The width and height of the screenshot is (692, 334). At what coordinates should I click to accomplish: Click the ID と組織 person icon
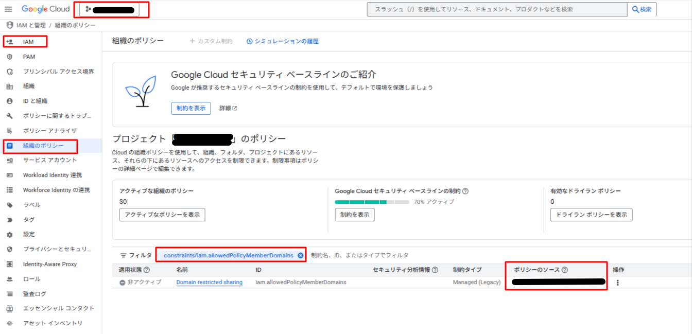tap(10, 101)
